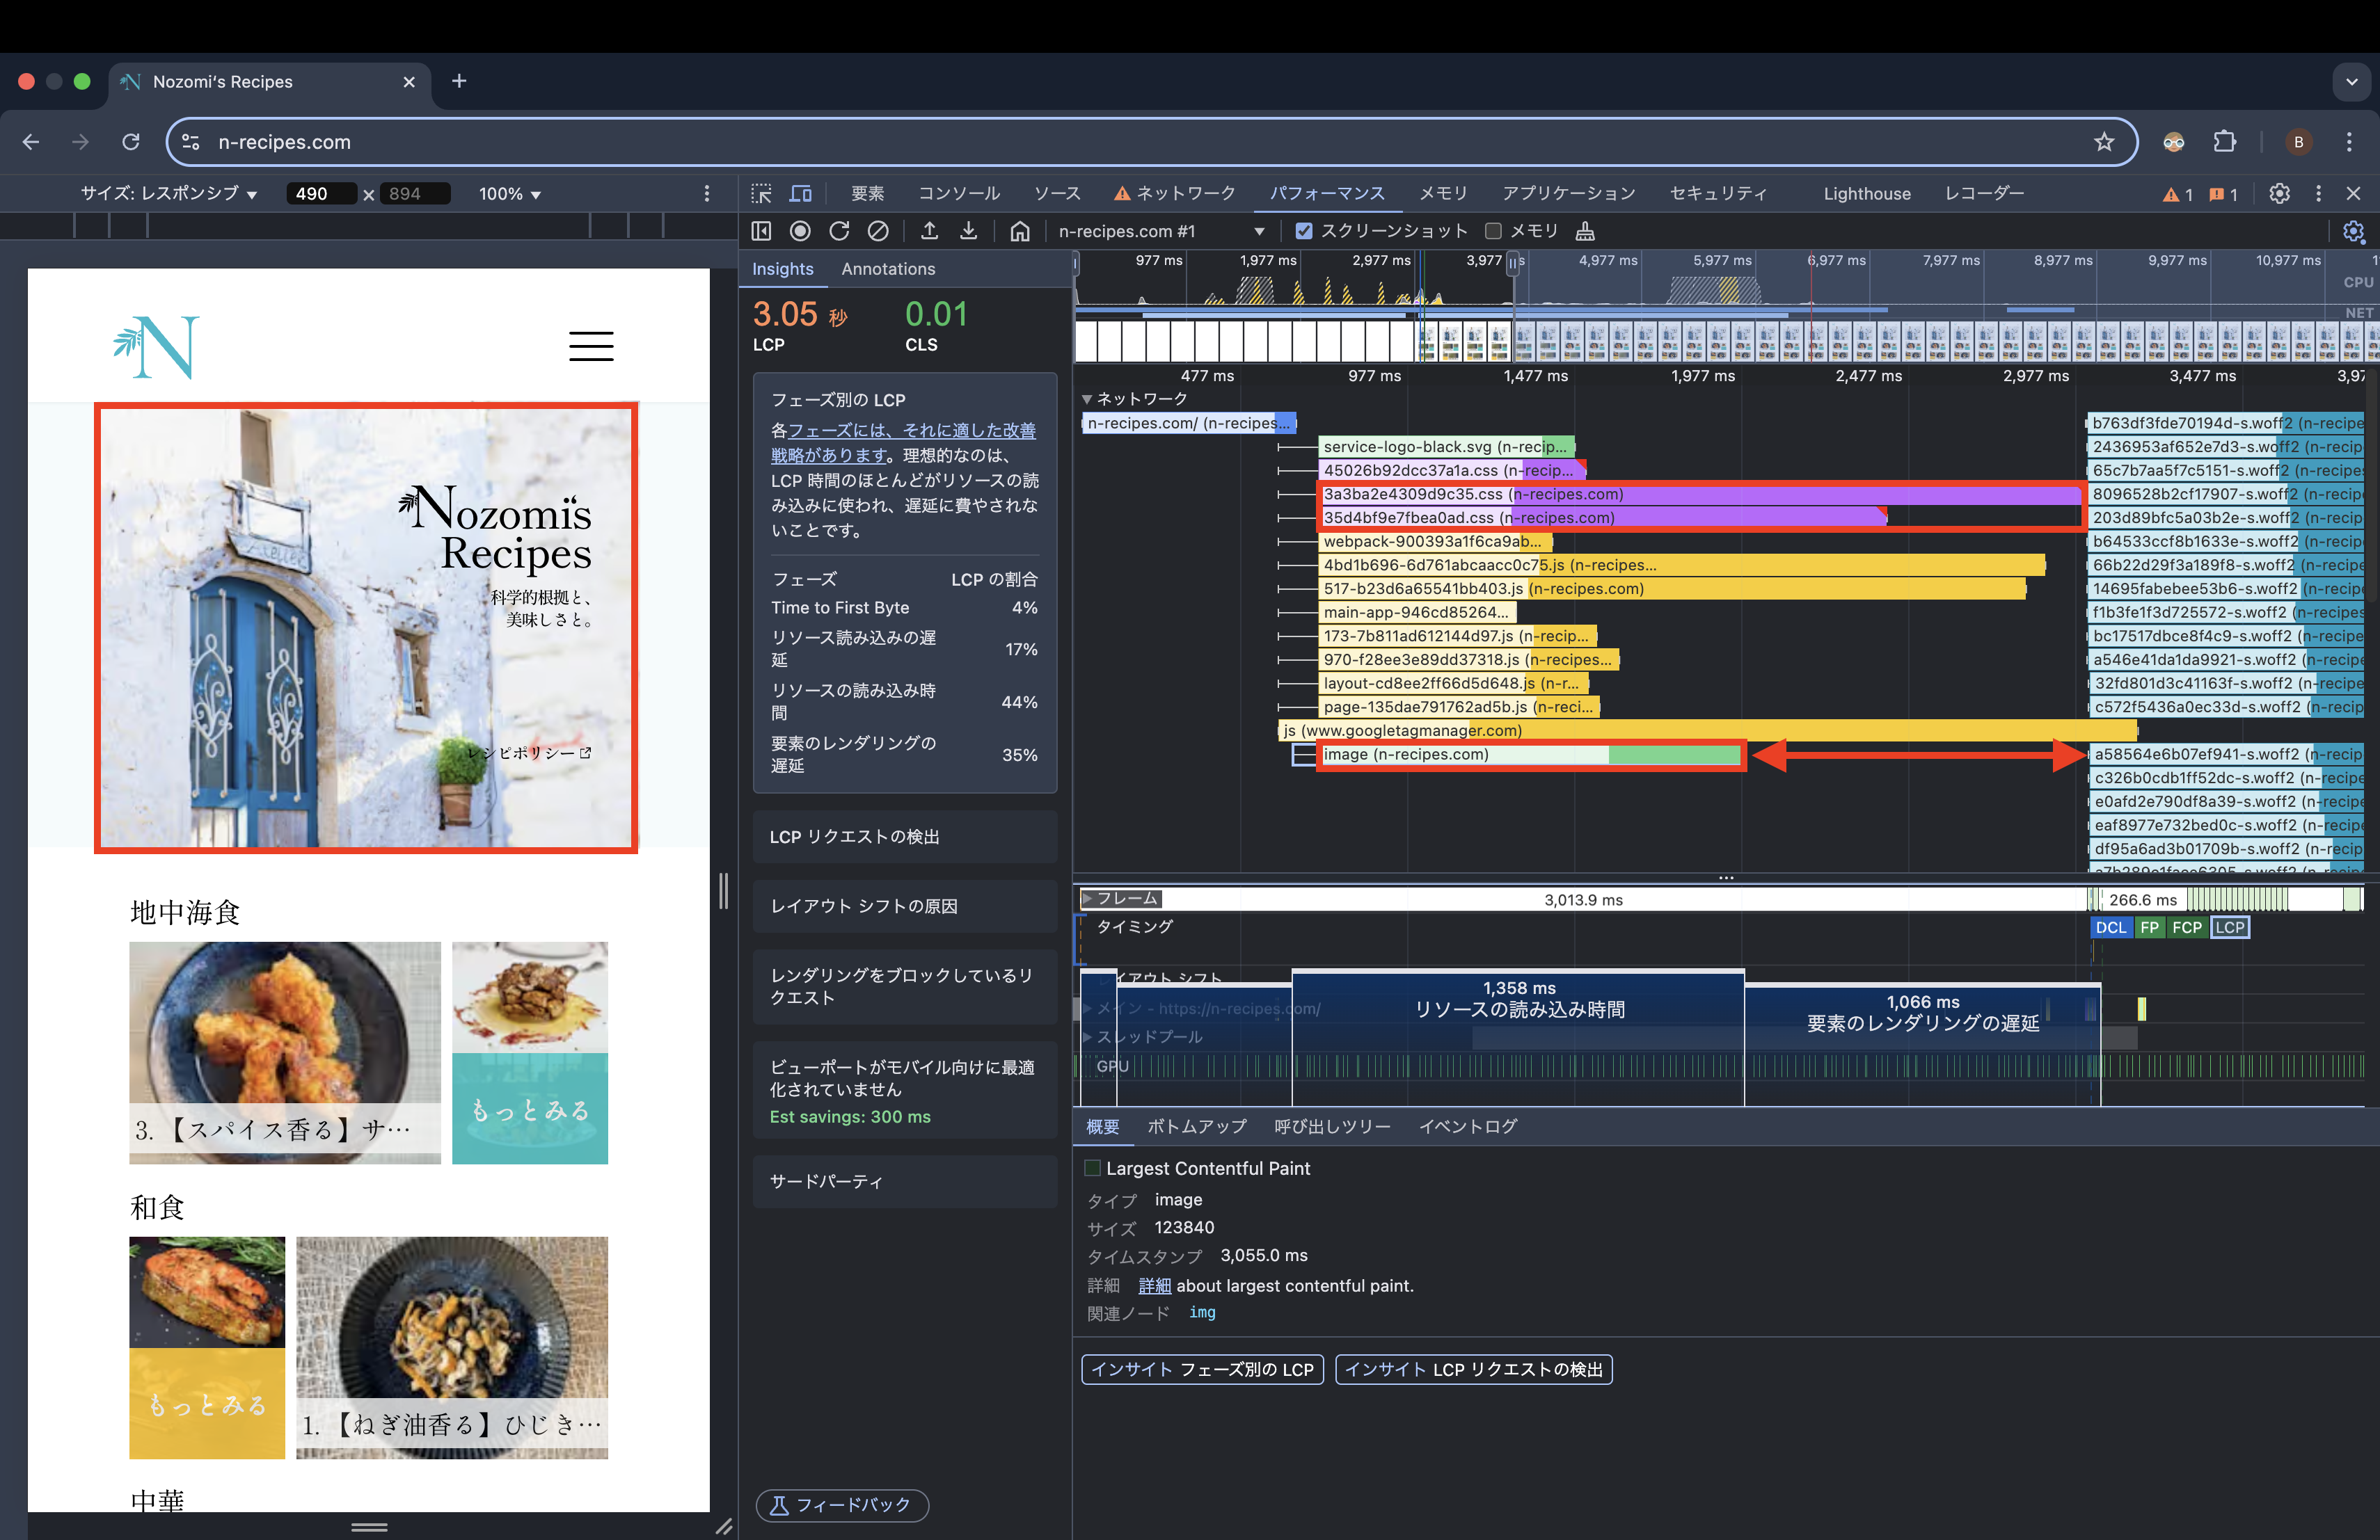Collapse the ネットワーク track
The height and width of the screenshot is (1540, 2380).
[x=1087, y=399]
